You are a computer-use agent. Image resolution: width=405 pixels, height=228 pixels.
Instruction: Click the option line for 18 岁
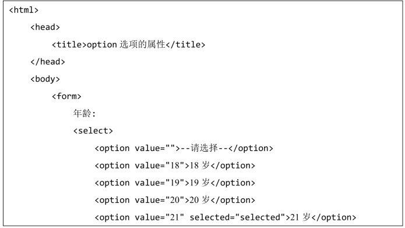175,166
